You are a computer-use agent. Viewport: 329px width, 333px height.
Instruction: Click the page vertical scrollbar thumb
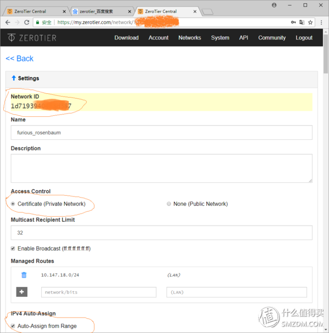point(326,54)
